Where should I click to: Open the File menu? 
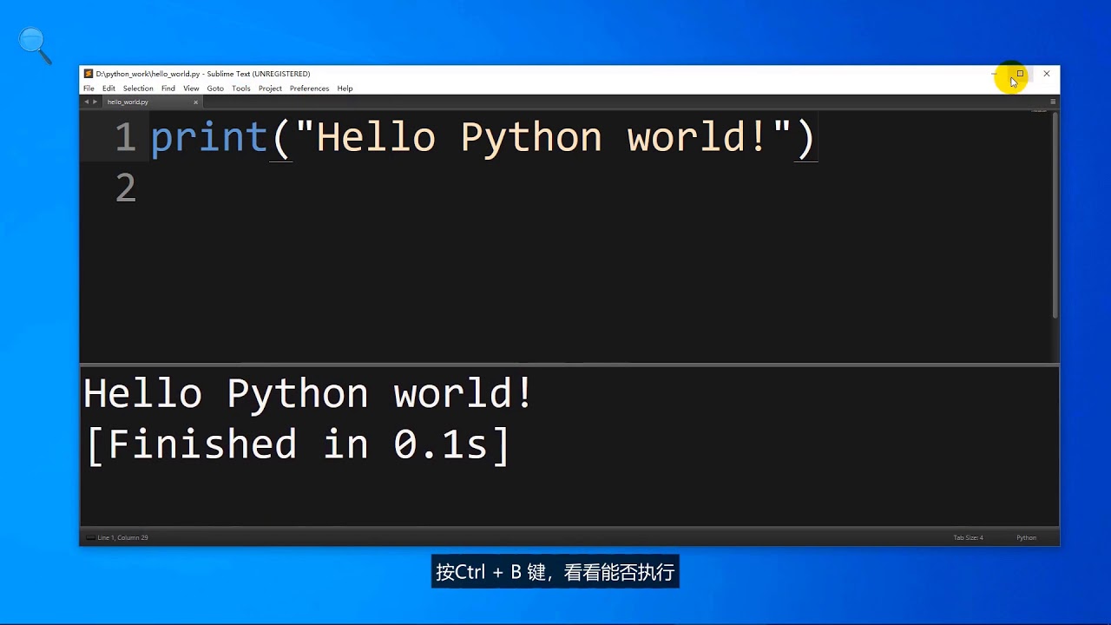coord(89,89)
